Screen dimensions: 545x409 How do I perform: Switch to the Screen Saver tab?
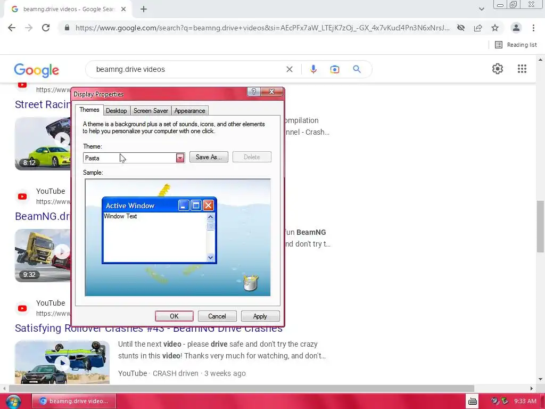(151, 111)
